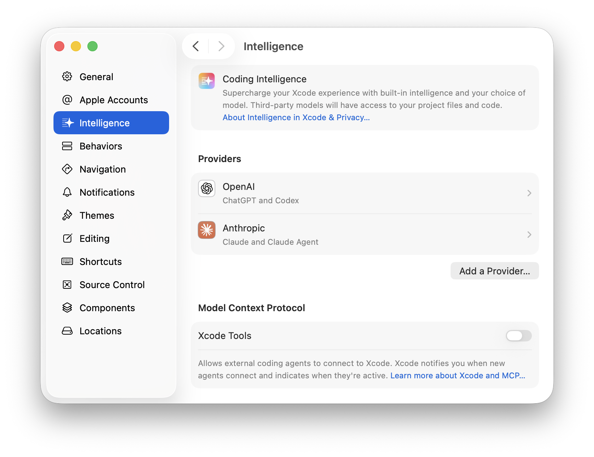Click Learn more about Xcode and MCP
Image resolution: width=594 pixels, height=457 pixels.
[x=457, y=375]
